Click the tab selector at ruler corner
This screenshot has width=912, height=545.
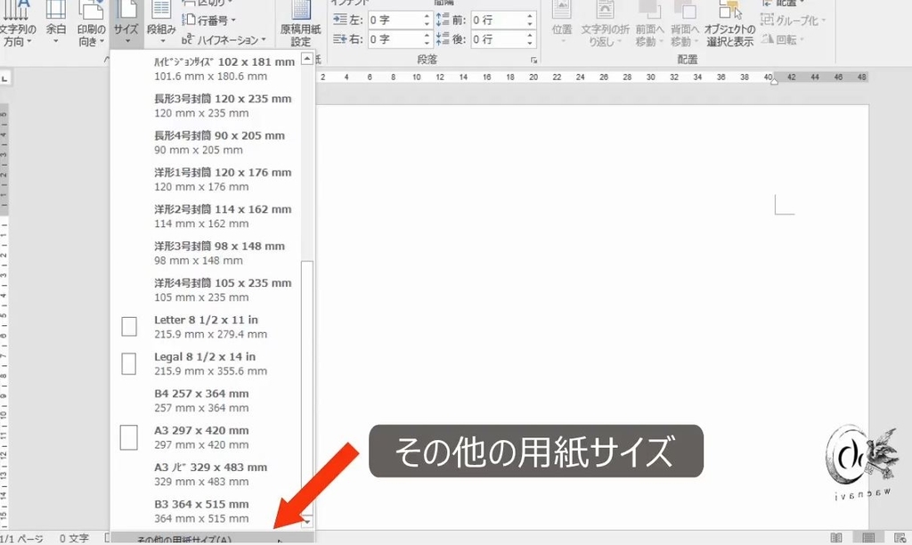pos(4,77)
